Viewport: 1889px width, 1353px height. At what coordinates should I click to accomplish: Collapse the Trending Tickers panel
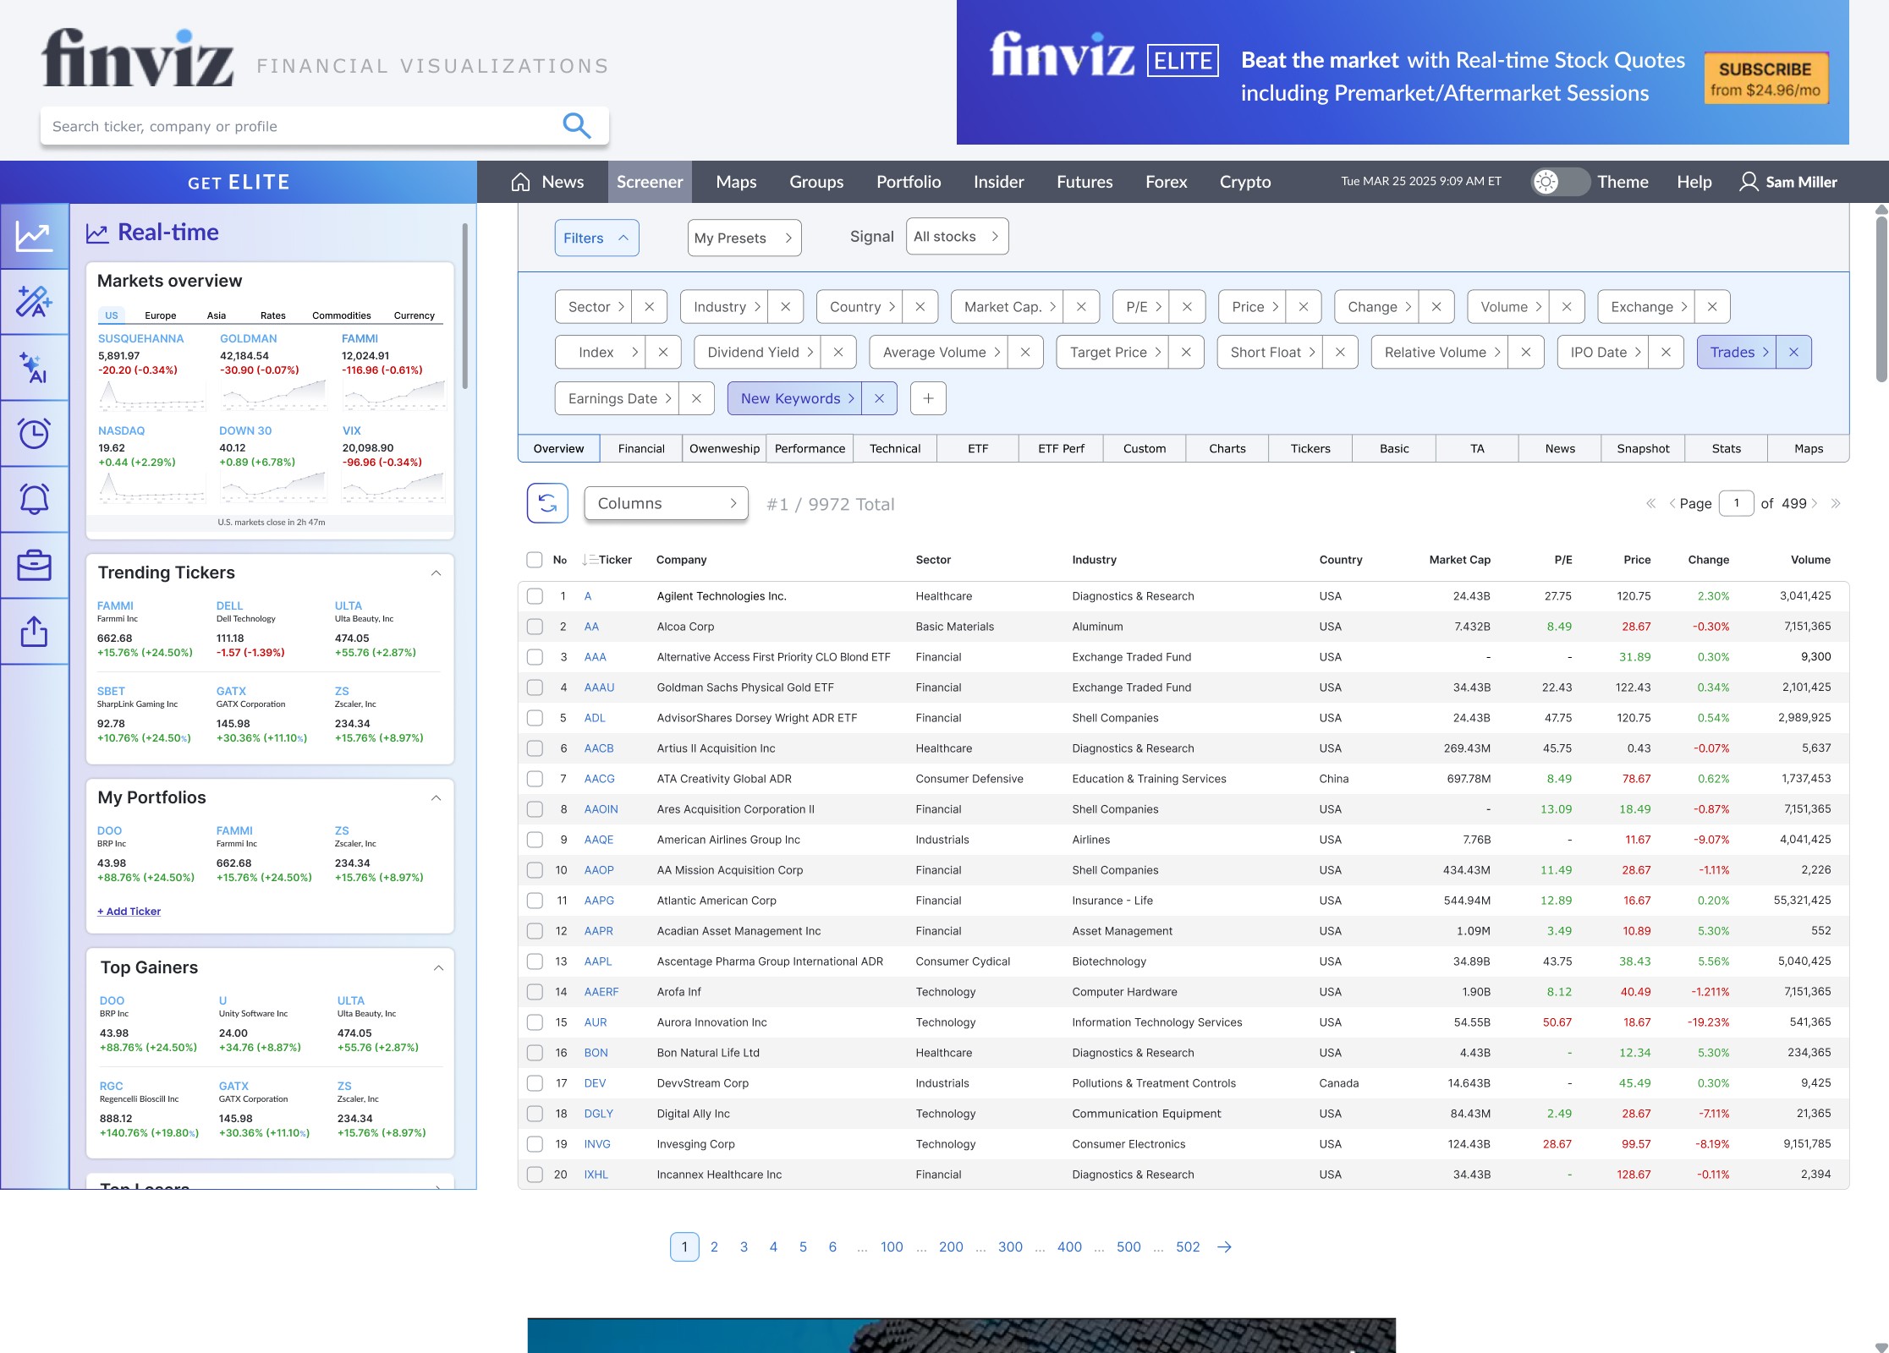[x=437, y=573]
